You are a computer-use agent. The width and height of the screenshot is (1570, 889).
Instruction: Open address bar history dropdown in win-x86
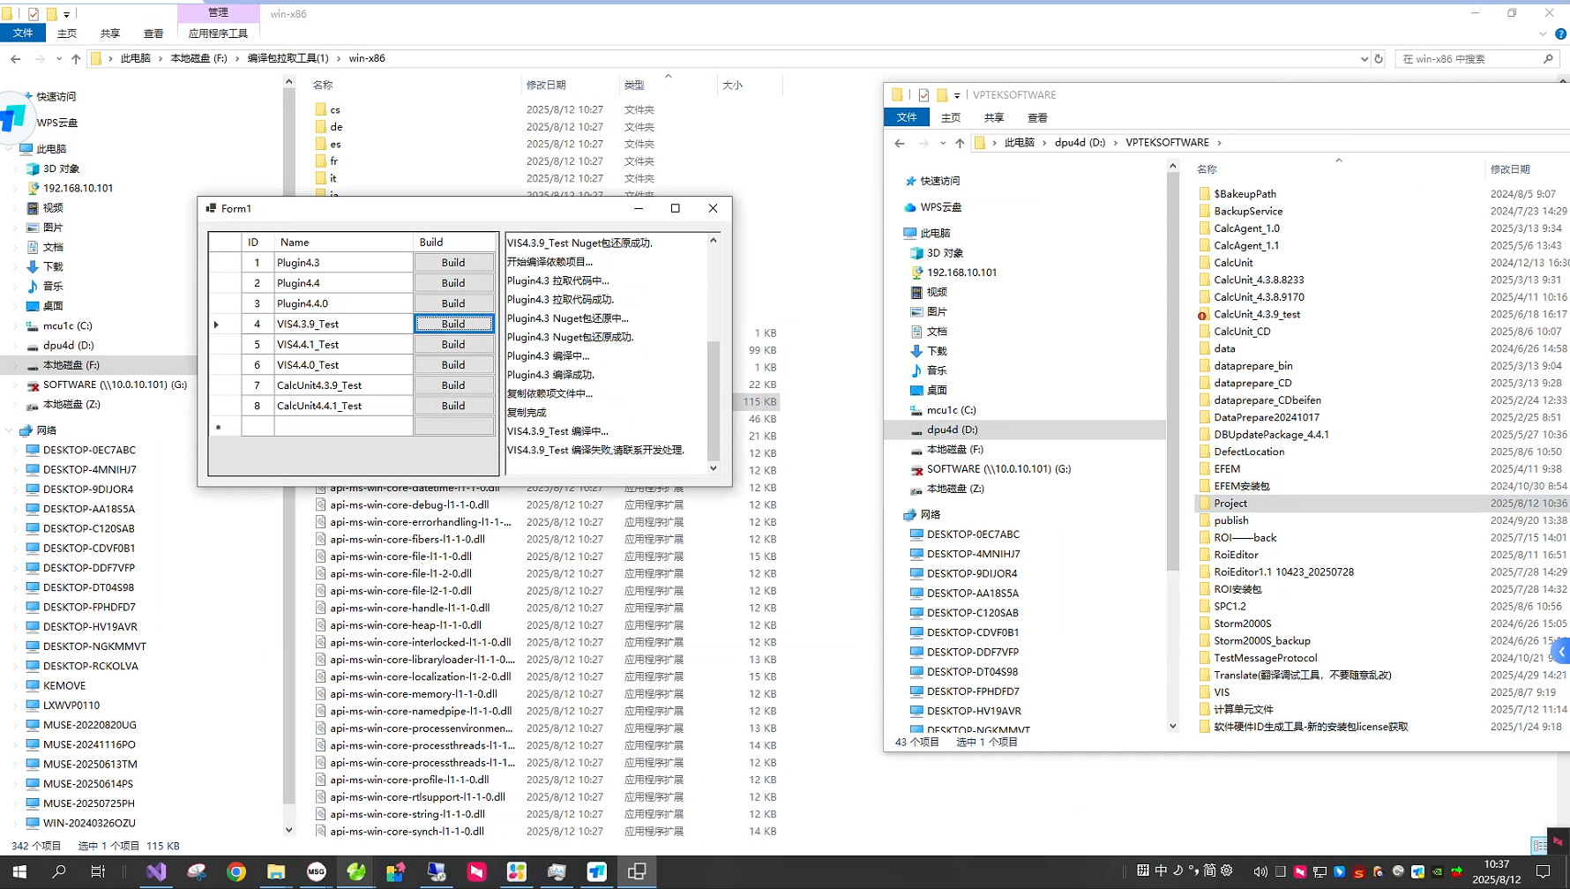pos(1364,58)
